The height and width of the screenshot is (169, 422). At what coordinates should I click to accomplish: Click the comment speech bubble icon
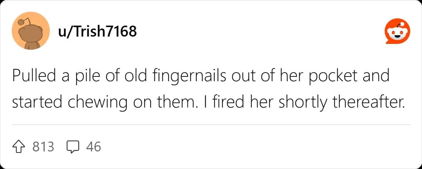pos(73,147)
